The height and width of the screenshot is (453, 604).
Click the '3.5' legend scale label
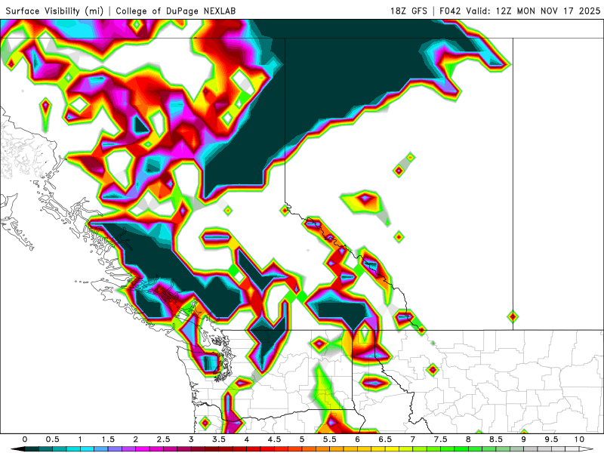pyautogui.click(x=219, y=439)
